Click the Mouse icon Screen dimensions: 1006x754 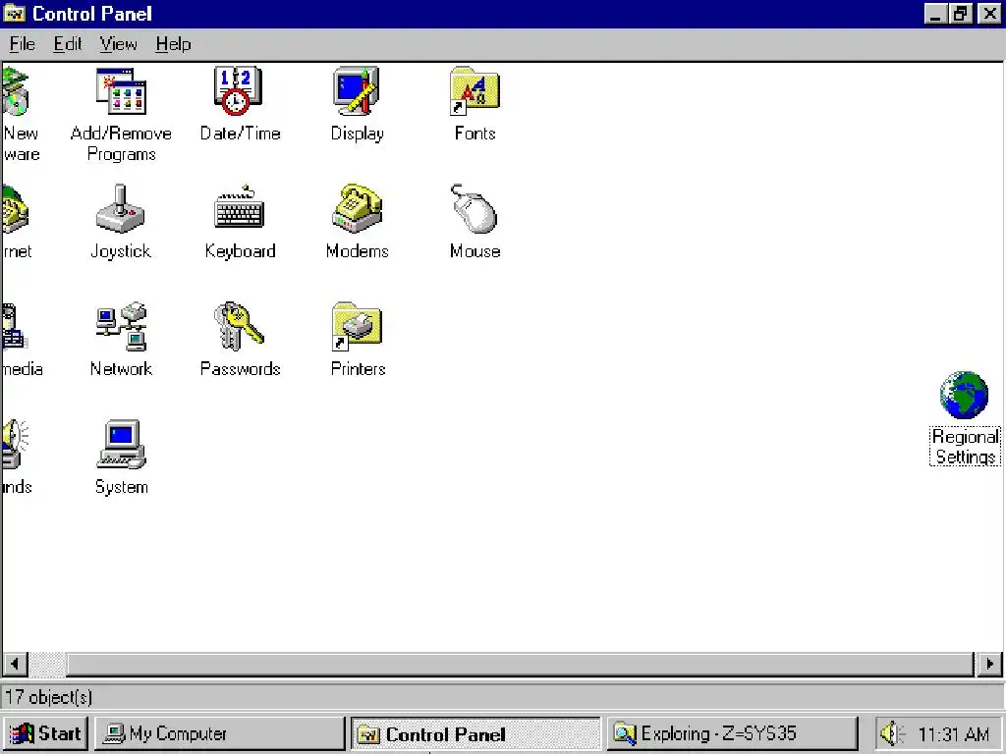click(475, 209)
